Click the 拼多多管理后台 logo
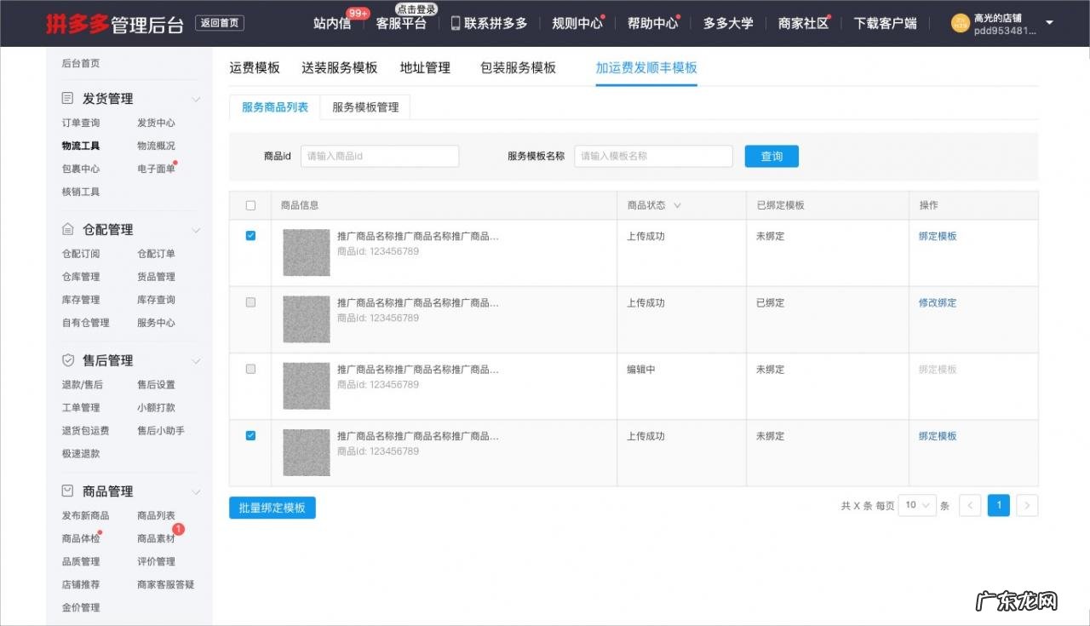 tap(113, 23)
